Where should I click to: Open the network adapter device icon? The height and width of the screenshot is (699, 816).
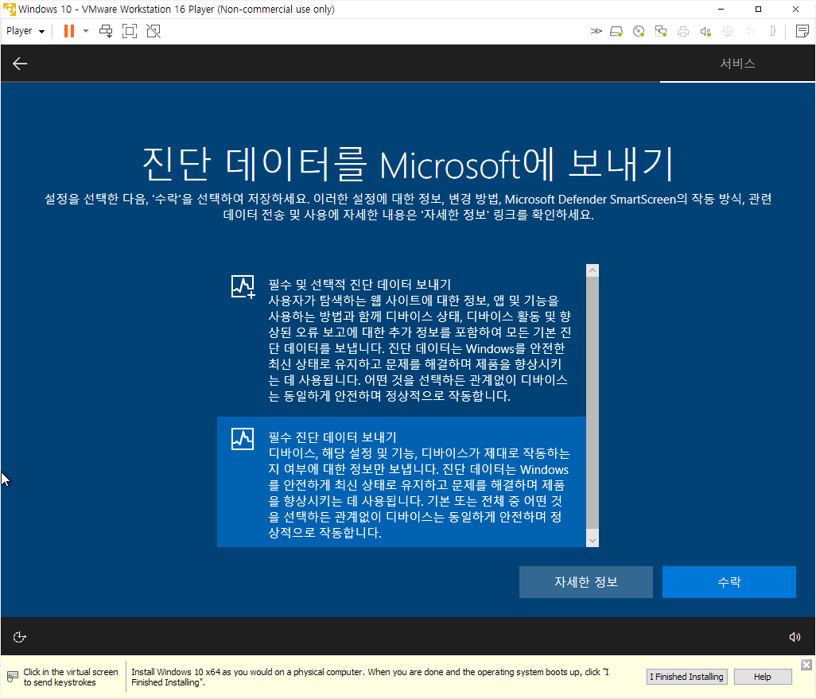point(661,31)
